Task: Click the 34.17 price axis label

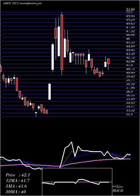Action: (x=131, y=107)
